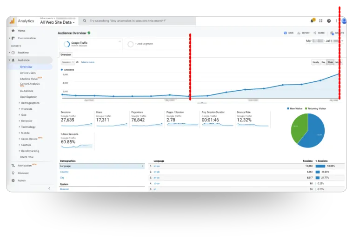Click the Home house icon
353x247 pixels.
pos(13,31)
